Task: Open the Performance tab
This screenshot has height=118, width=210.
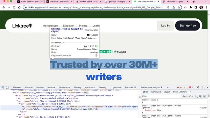Action: [64, 88]
